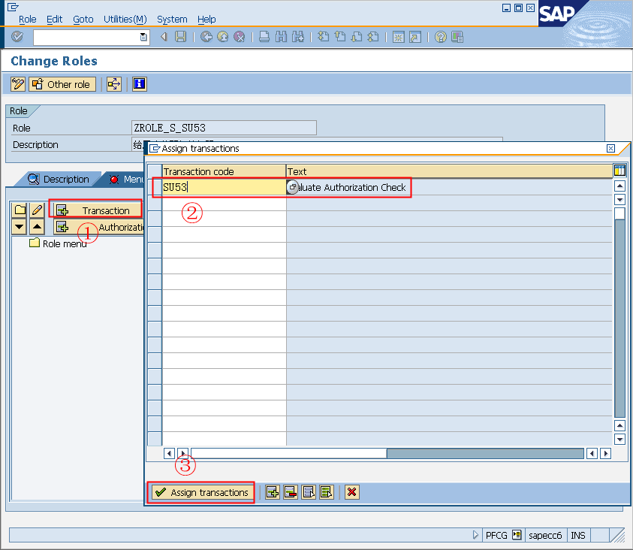This screenshot has width=633, height=550.
Task: Open Help via question mark icon
Action: tap(441, 37)
